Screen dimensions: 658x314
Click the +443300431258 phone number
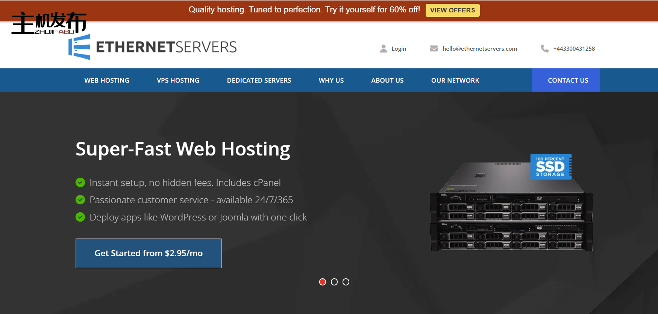coord(574,49)
